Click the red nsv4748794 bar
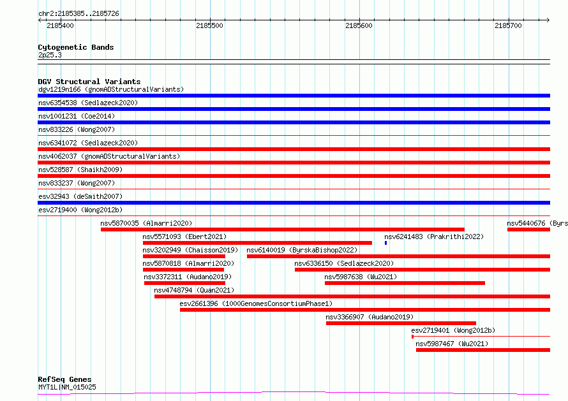The height and width of the screenshot is (401, 568). (352, 296)
